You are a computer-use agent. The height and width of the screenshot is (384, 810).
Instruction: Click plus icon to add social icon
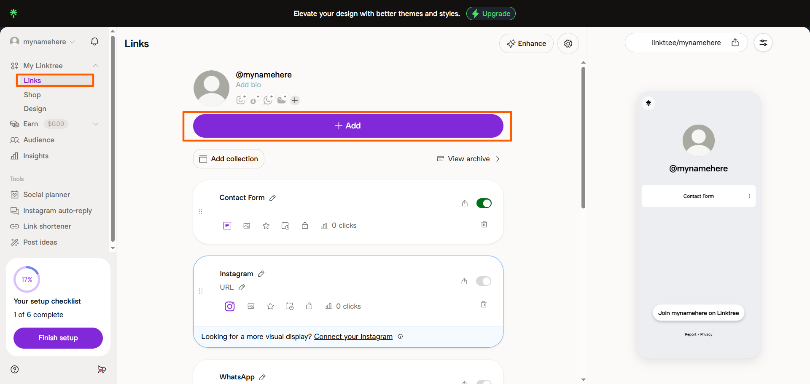tap(295, 100)
